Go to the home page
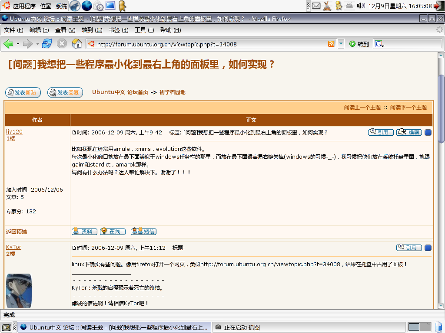The height and width of the screenshot is (333, 445). (x=76, y=44)
